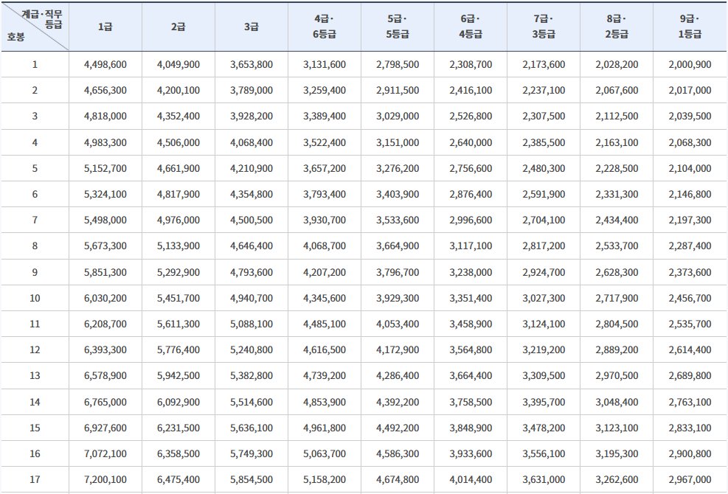
Task: Select the value 5,514,600
Action: coord(252,402)
